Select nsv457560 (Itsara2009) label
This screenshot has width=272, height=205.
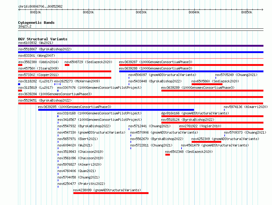coord(39,68)
